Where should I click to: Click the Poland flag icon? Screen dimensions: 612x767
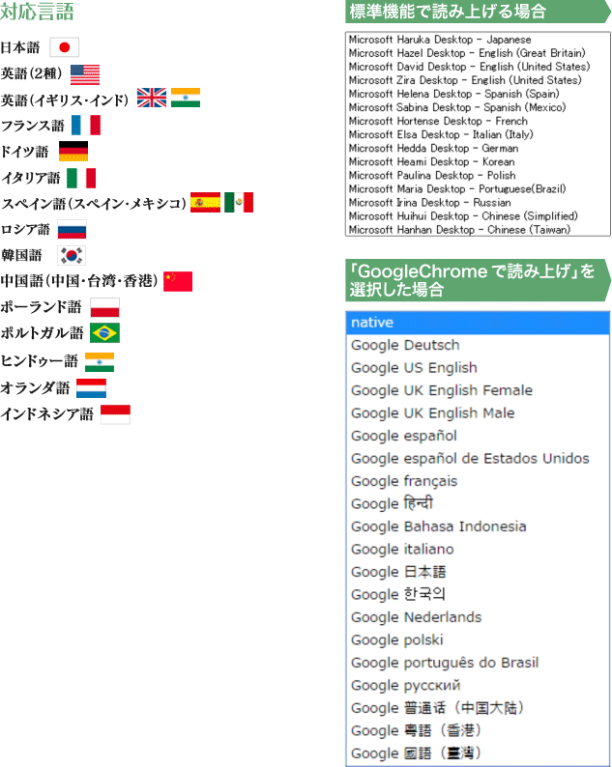click(104, 308)
